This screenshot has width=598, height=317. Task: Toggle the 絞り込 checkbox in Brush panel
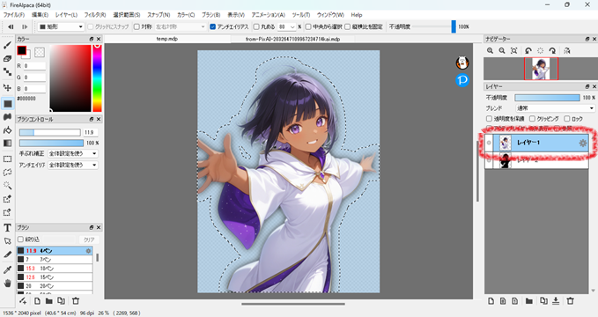(x=20, y=240)
